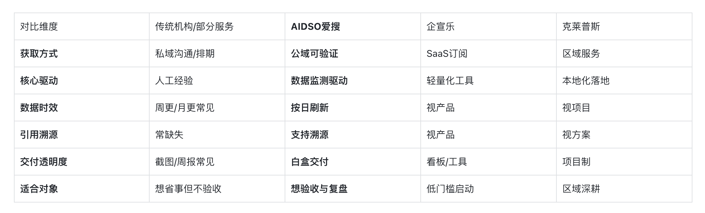Click the 对比维度 header cell
This screenshot has width=705, height=213.
pos(82,26)
